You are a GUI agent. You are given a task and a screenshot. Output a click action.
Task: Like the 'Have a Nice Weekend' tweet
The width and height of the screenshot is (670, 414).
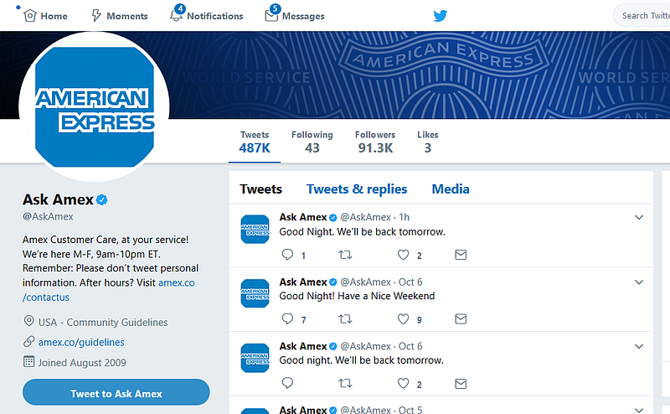click(x=403, y=319)
